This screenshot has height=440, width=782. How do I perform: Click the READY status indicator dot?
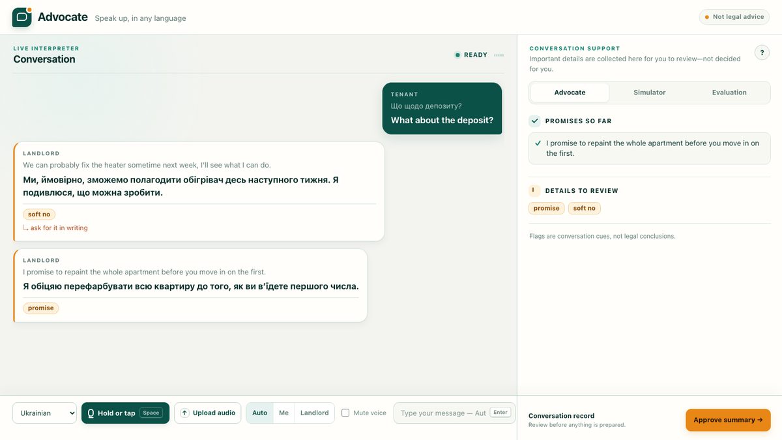pyautogui.click(x=457, y=55)
